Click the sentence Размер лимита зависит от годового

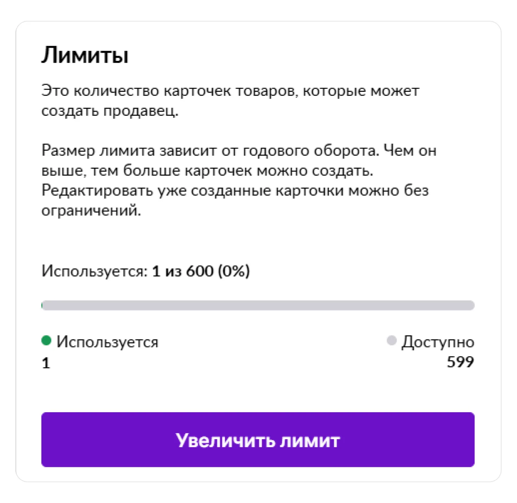[x=210, y=150]
